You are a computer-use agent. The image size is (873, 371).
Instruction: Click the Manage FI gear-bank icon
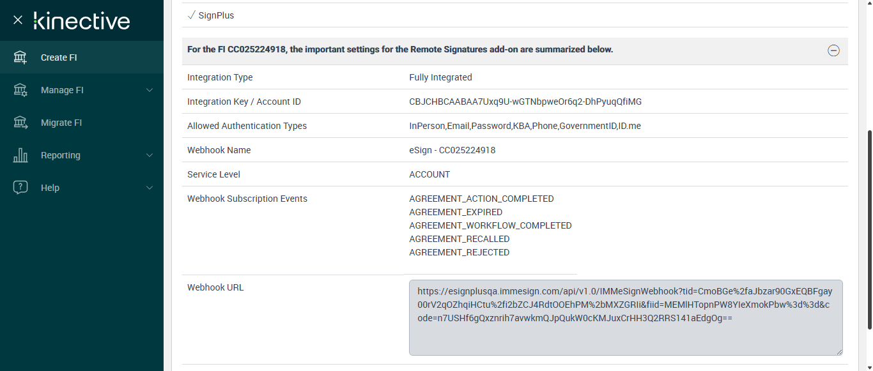tap(20, 90)
